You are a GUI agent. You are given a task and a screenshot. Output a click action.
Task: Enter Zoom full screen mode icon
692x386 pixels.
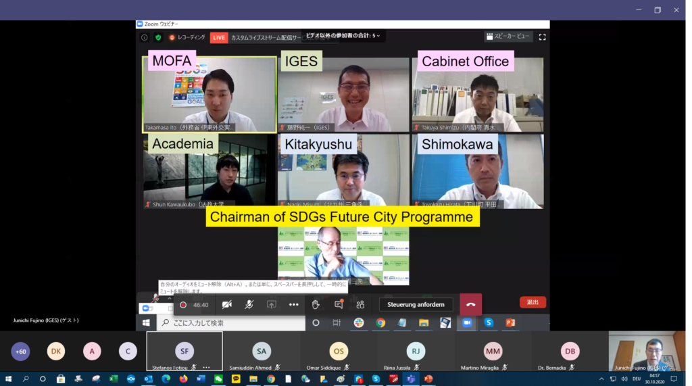[x=542, y=37]
